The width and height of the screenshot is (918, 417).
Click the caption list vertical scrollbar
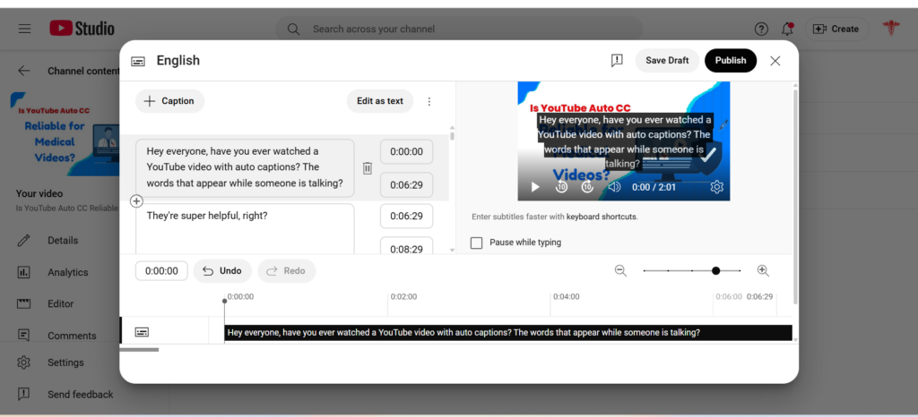pos(452,135)
